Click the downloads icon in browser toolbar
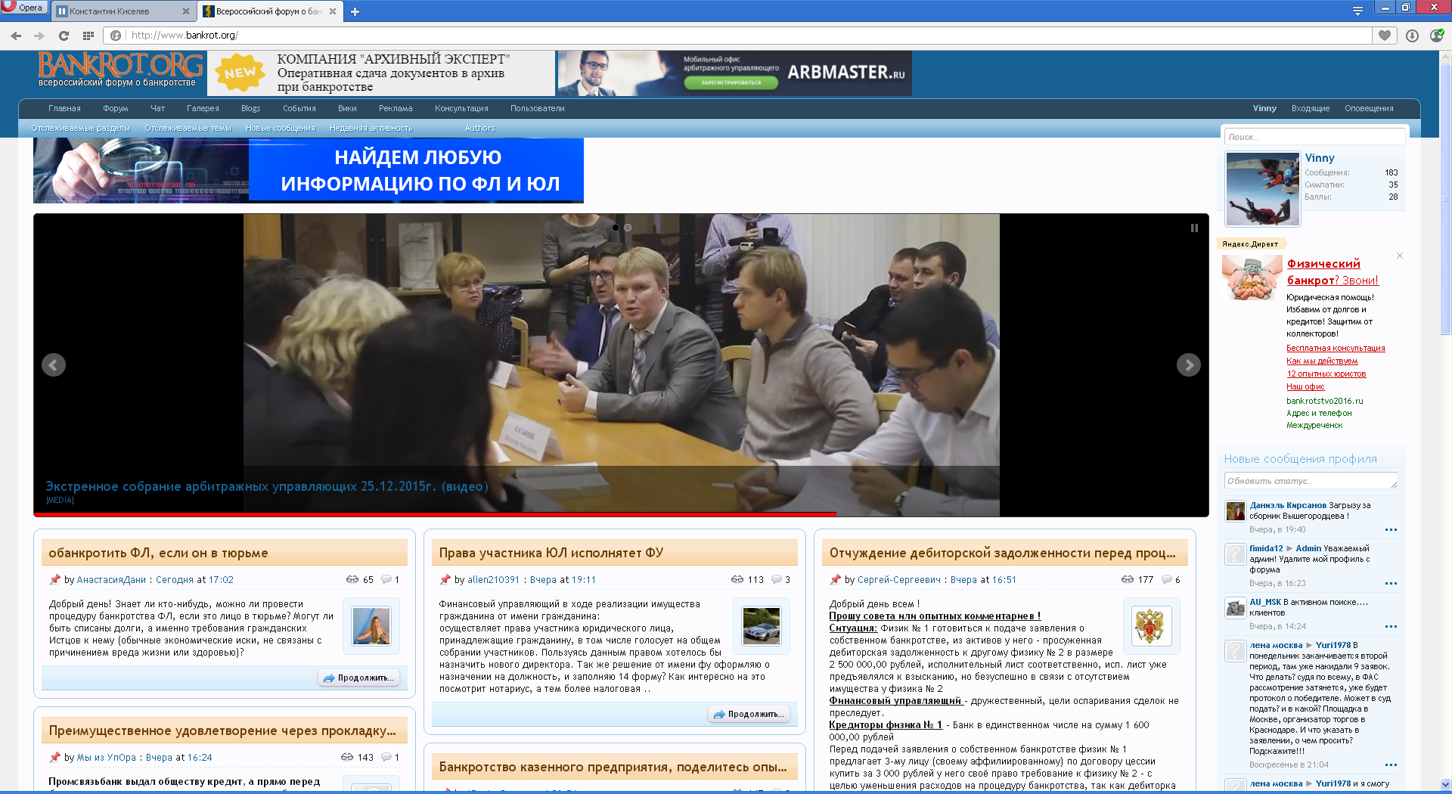Image resolution: width=1452 pixels, height=794 pixels. [x=1412, y=36]
